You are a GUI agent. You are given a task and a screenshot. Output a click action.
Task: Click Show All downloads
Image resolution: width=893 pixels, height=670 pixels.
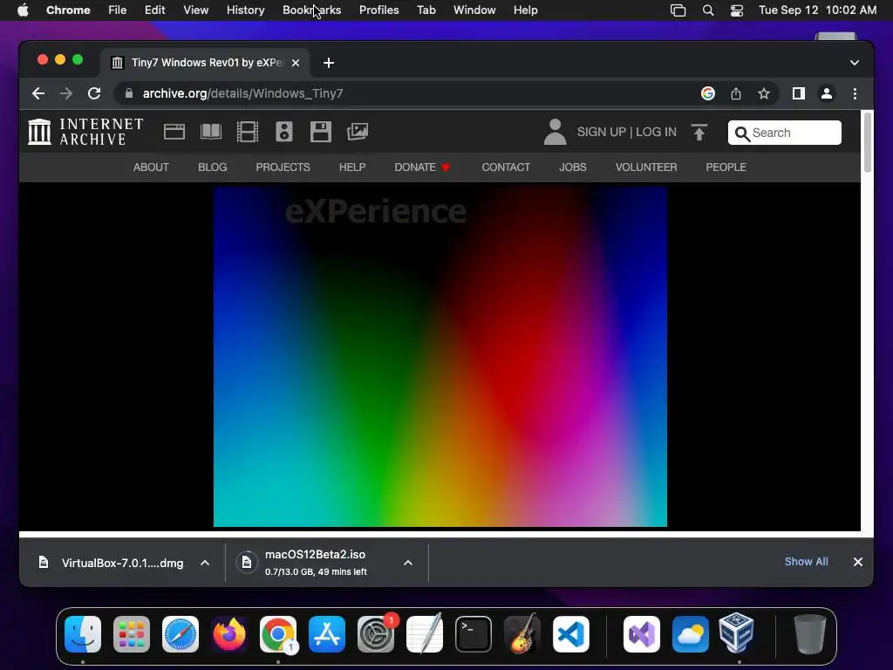pyautogui.click(x=807, y=562)
